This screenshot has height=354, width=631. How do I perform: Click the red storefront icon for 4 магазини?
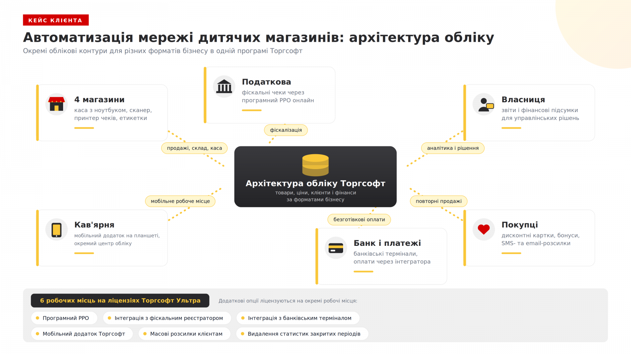click(56, 104)
